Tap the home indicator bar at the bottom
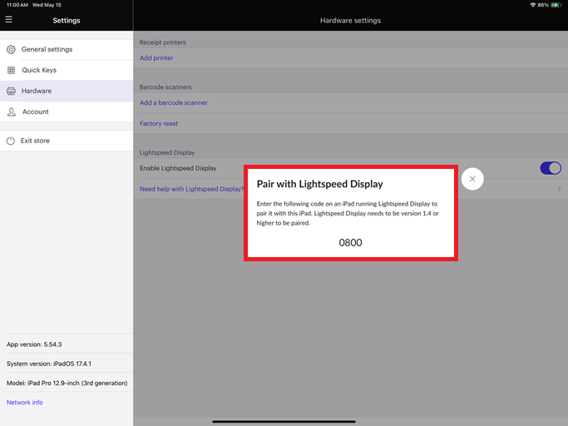This screenshot has height=426, width=568. pyautogui.click(x=284, y=422)
